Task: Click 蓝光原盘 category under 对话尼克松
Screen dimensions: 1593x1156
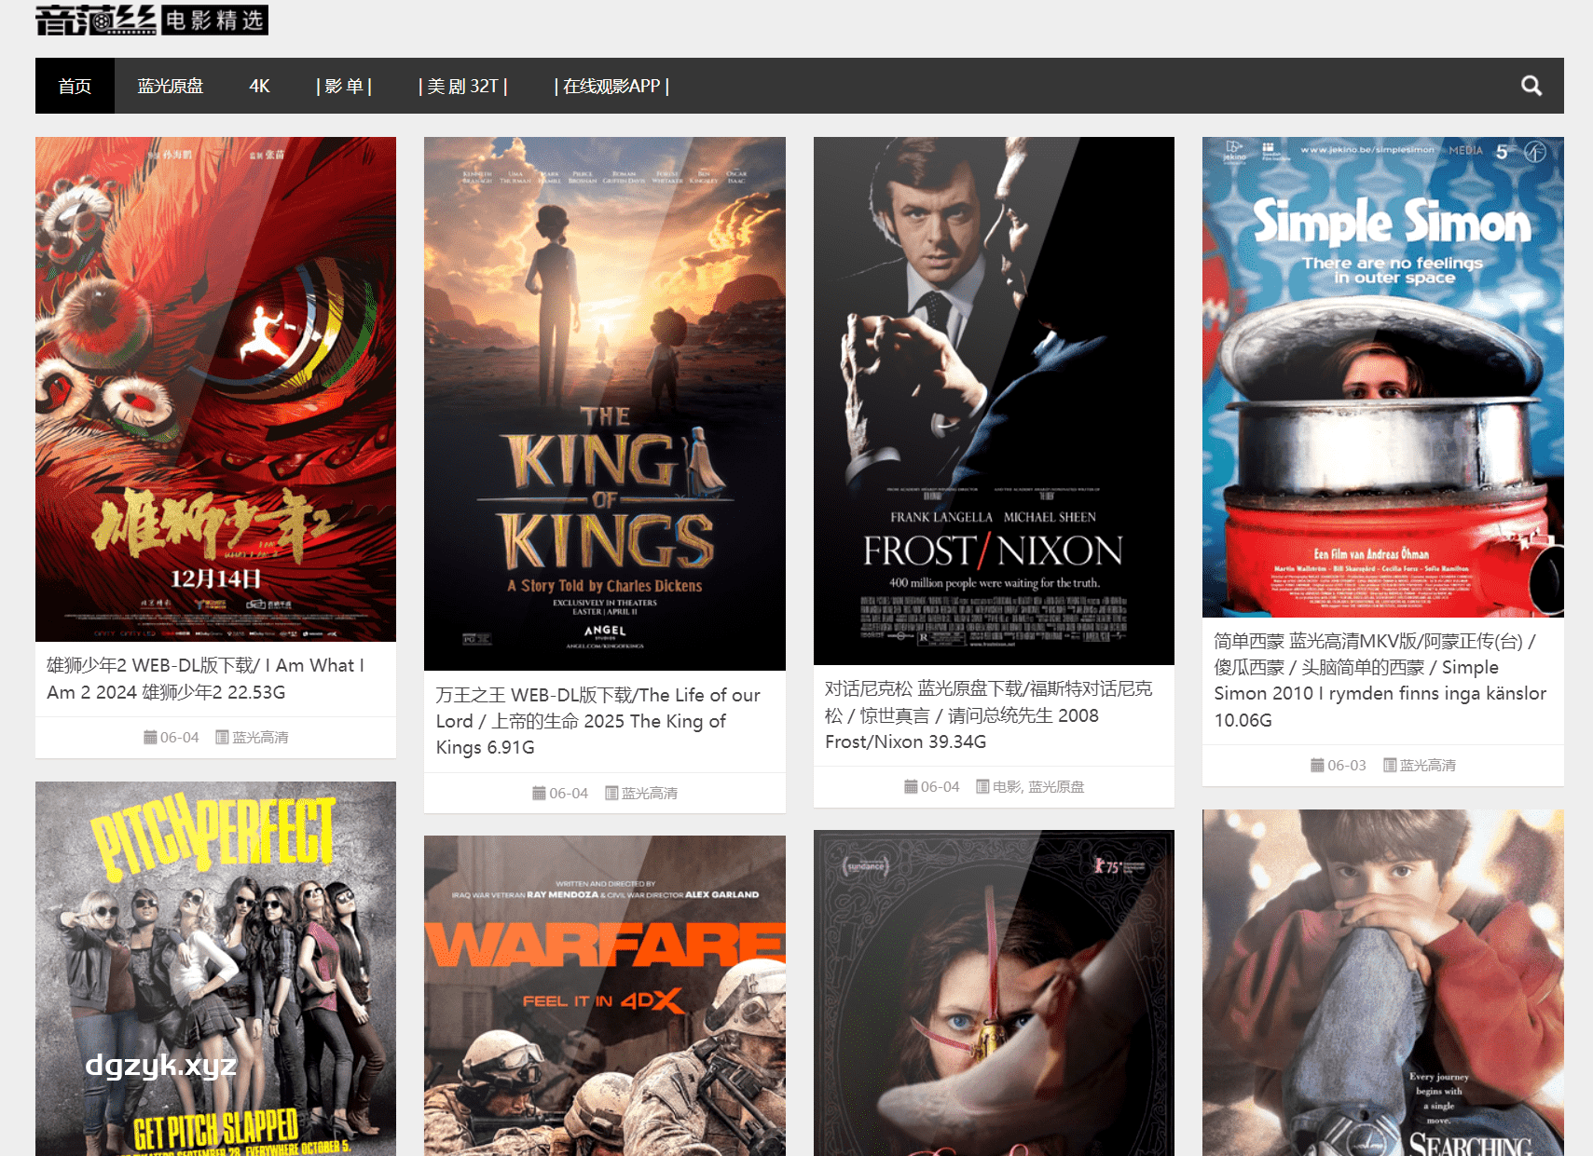Action: [x=1056, y=786]
